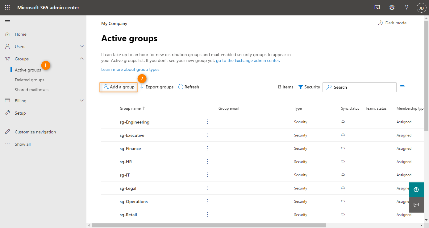
Task: Follow the Exchange admin center link
Action: [x=247, y=60]
